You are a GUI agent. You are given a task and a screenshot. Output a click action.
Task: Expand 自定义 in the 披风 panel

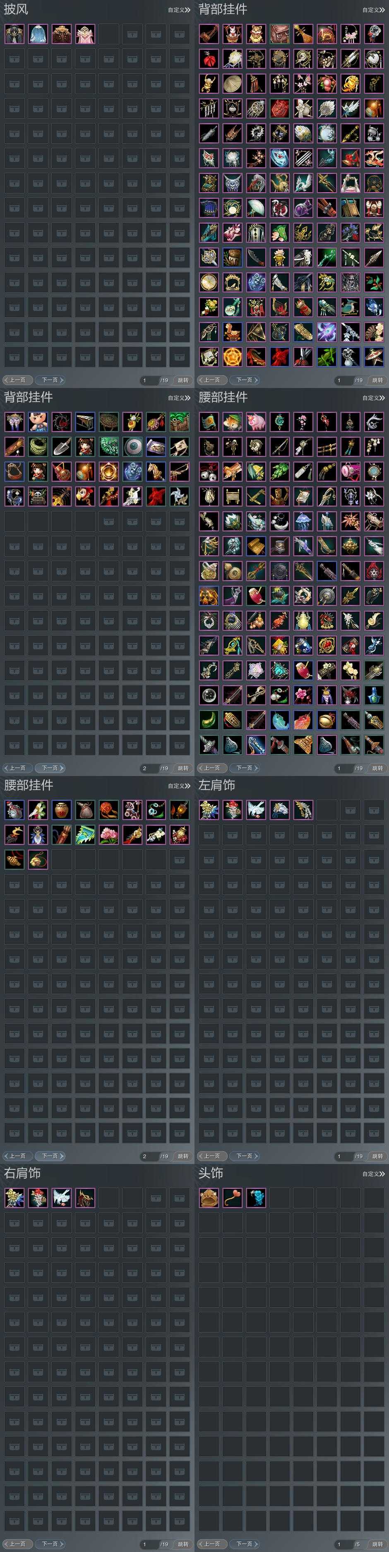pos(179,10)
